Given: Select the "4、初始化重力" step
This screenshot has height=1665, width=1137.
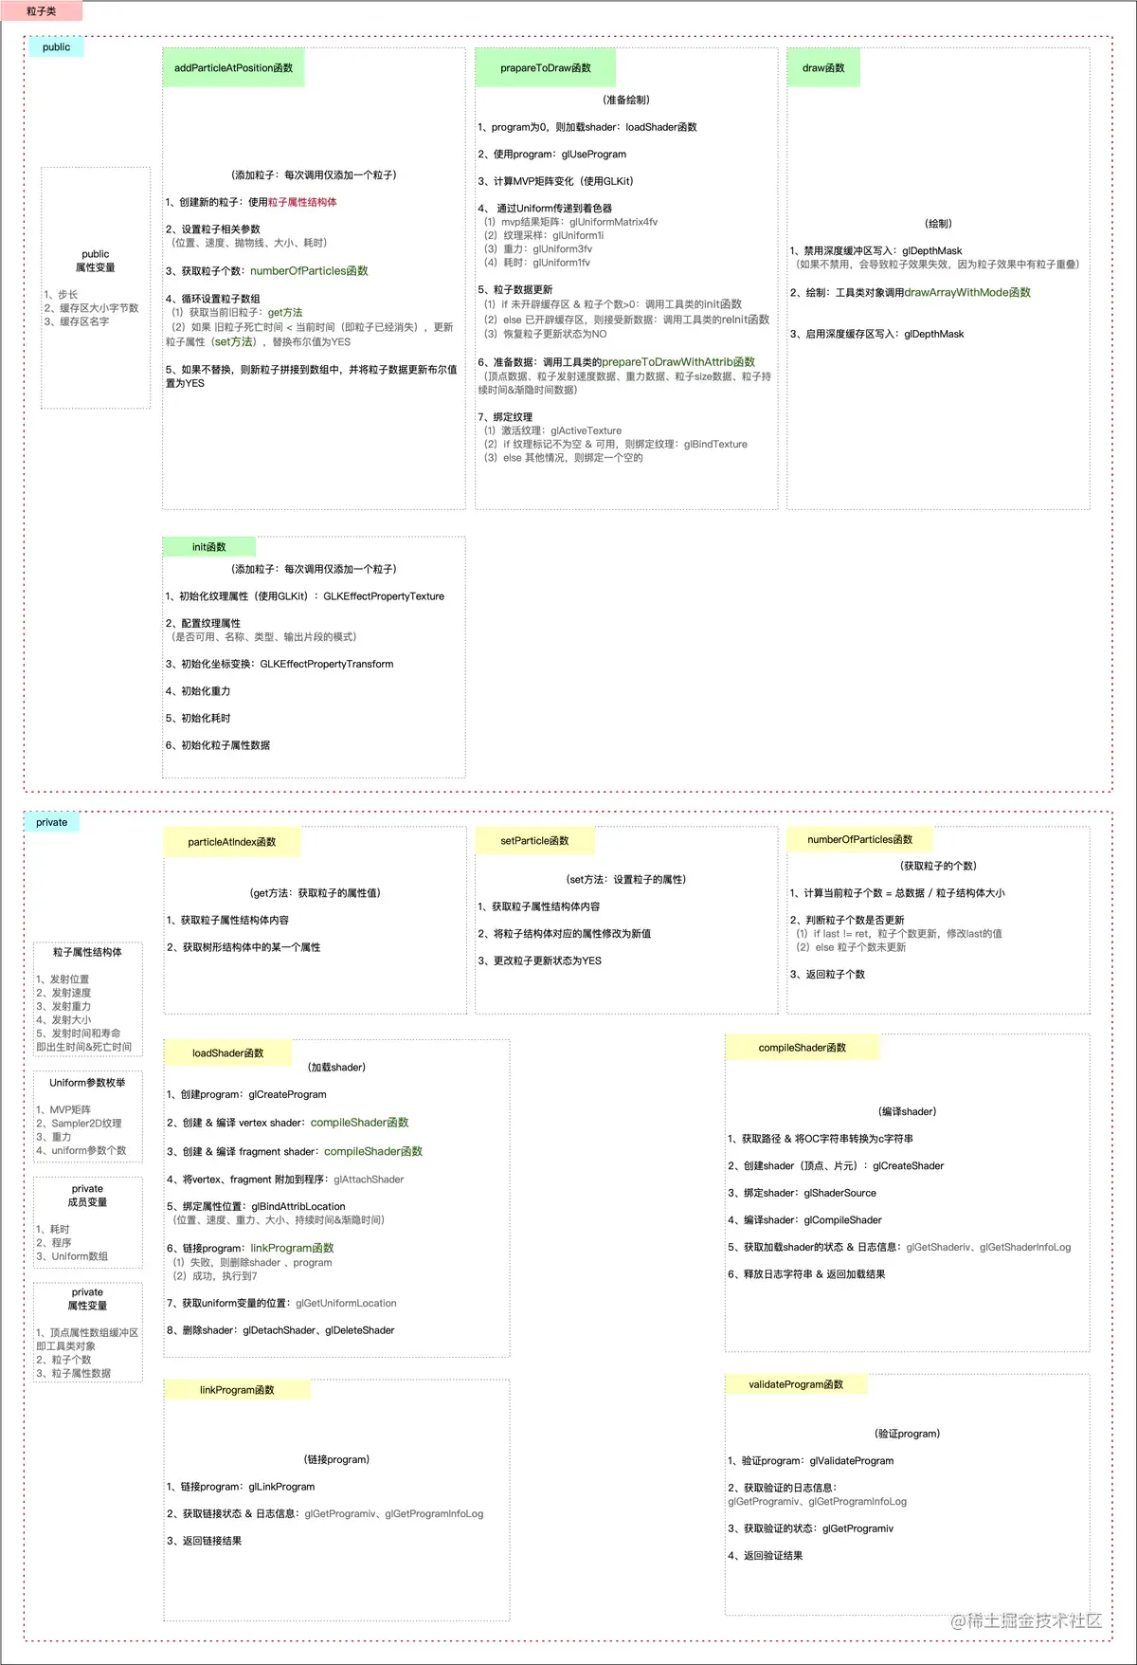Looking at the screenshot, I should [198, 691].
